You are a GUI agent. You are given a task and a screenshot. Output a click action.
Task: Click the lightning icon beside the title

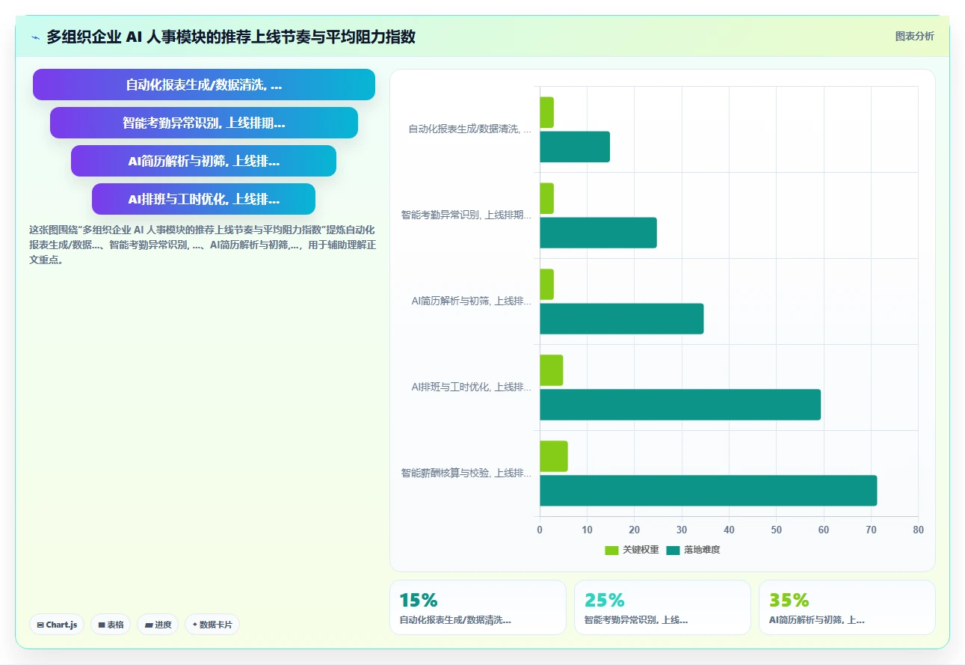coord(35,37)
